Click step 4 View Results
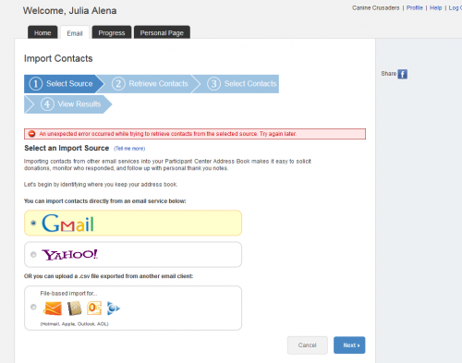This screenshot has width=462, height=363. [67, 104]
